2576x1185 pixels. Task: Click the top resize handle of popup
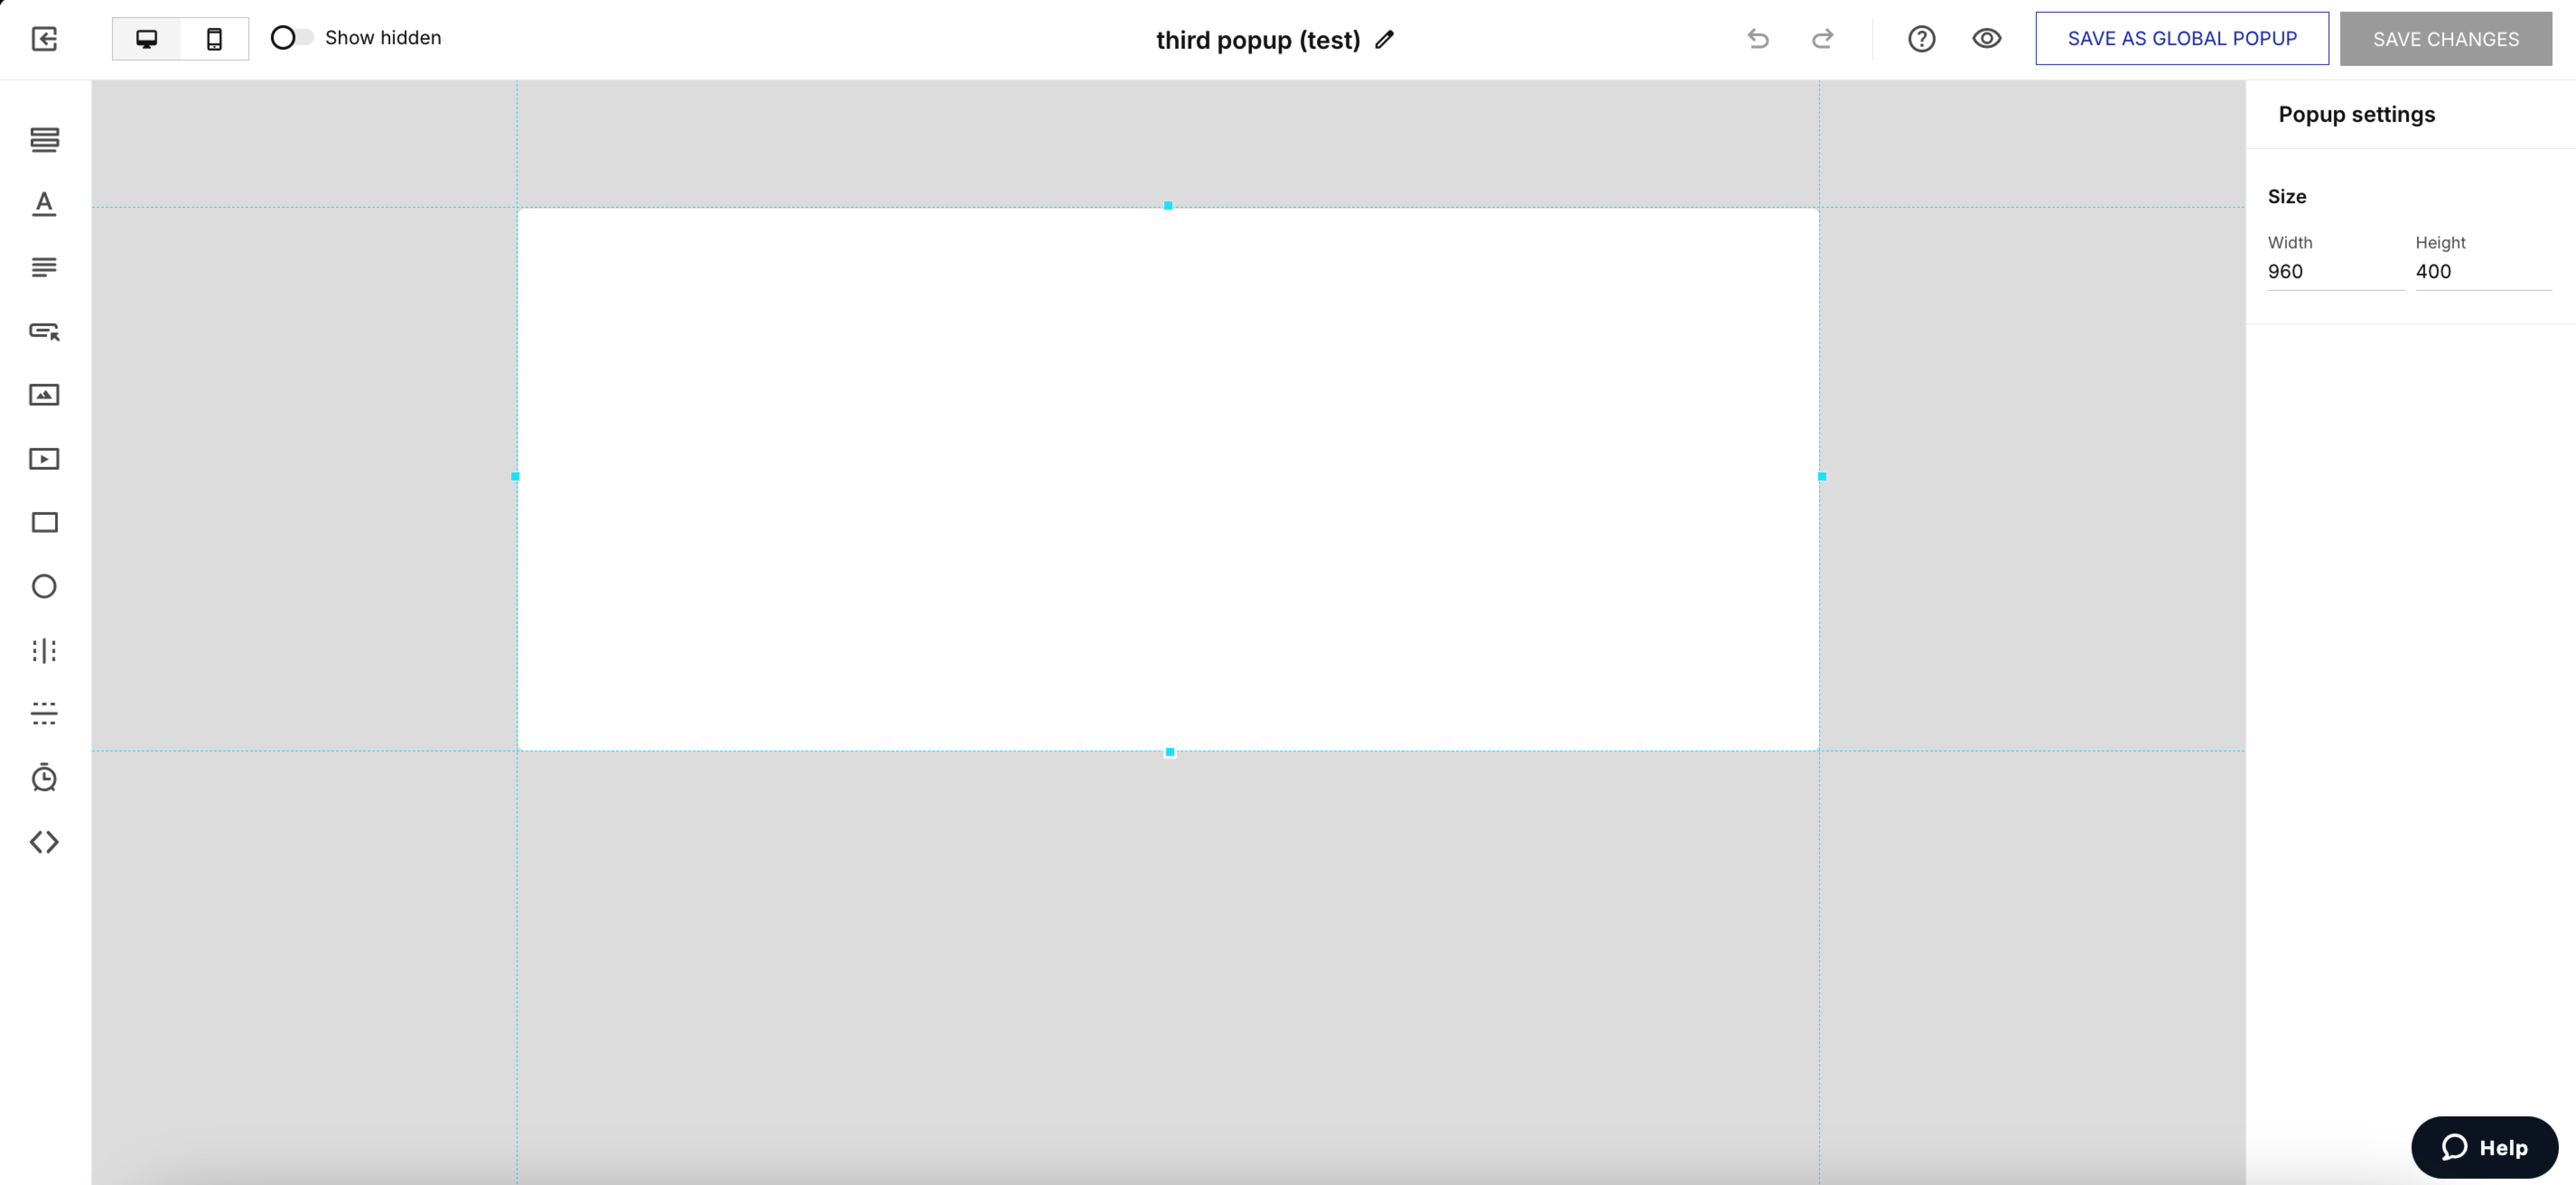[x=1168, y=205]
